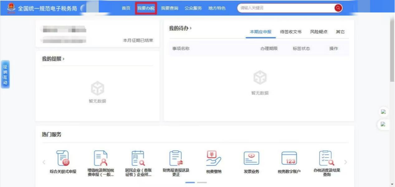The width and height of the screenshot is (395, 187).
Task: Click the keyword search input field
Action: [285, 8]
